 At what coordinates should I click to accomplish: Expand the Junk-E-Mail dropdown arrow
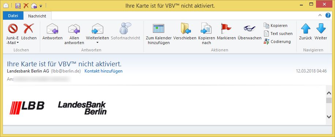tap(18, 43)
